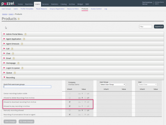Screen dimensions: 166x125
Task: Open help icon beside Chat section
Action: [x=13, y=53]
